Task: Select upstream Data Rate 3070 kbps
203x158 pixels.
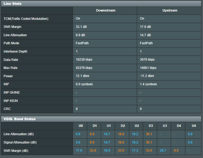Action: 147,60
